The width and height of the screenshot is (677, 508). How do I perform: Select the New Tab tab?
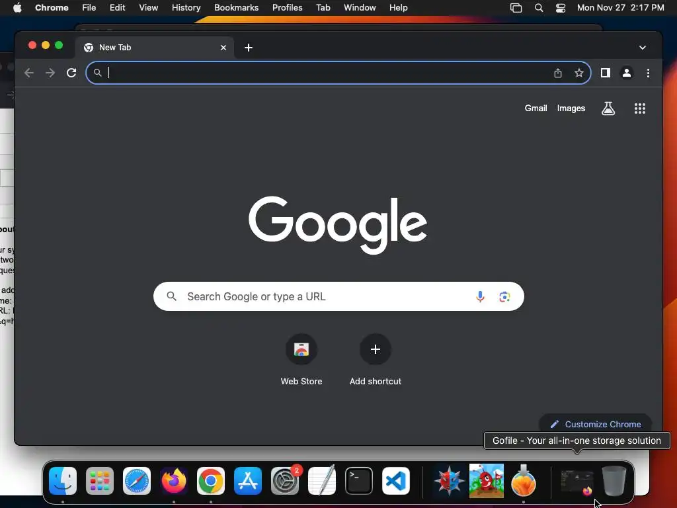pos(155,48)
